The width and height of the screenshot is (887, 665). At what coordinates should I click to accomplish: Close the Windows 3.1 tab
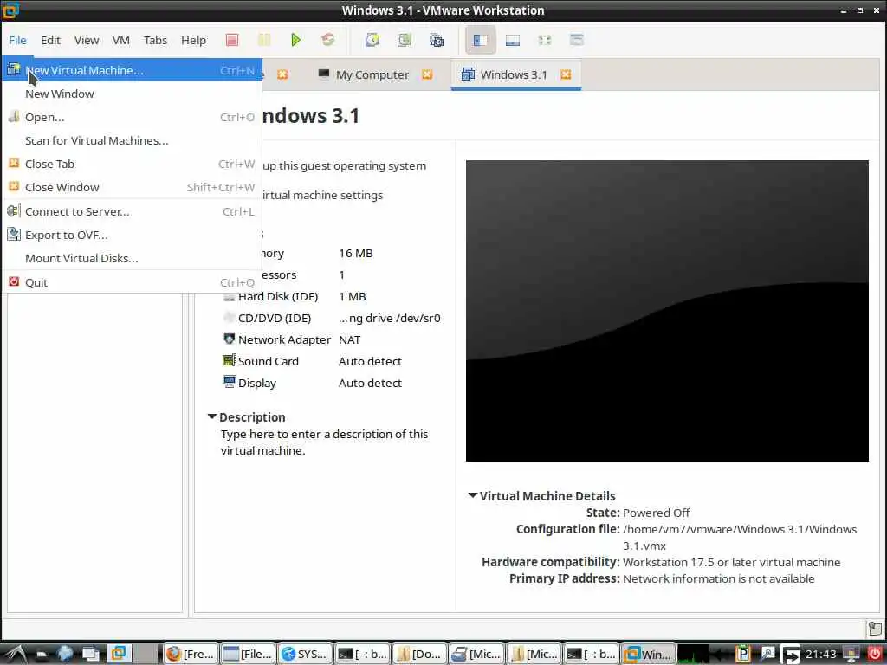tap(565, 74)
